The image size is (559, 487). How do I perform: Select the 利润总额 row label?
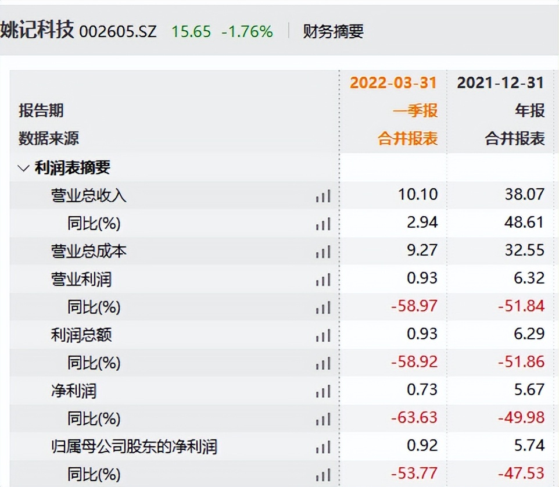coord(81,335)
